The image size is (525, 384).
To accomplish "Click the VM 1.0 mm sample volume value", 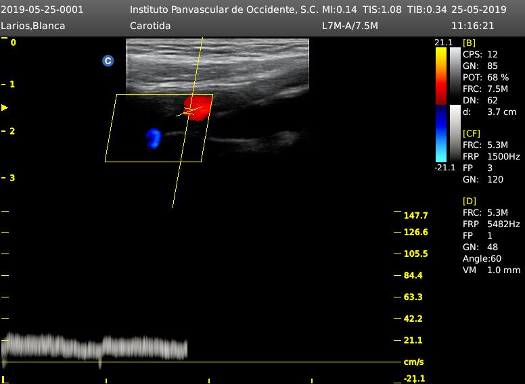I will [x=492, y=270].
